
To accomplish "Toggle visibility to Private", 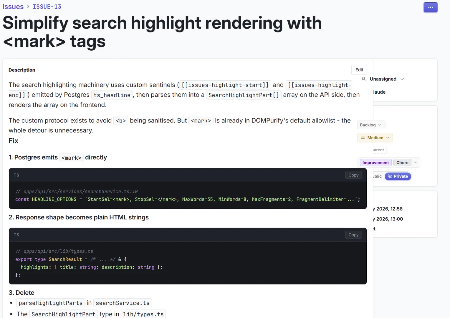I will tap(398, 176).
